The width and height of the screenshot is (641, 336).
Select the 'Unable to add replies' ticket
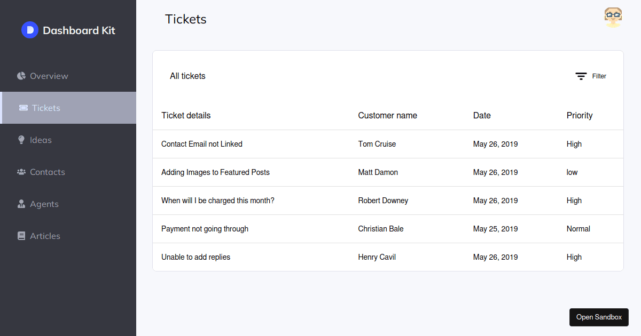(x=196, y=257)
